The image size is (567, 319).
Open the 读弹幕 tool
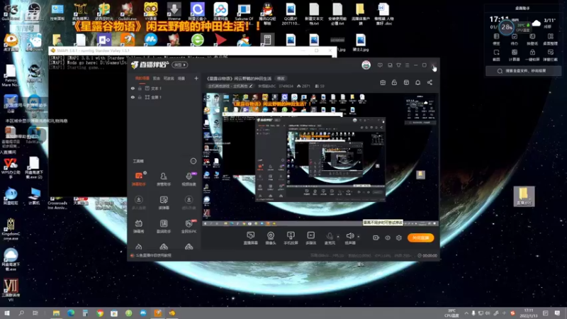164,203
